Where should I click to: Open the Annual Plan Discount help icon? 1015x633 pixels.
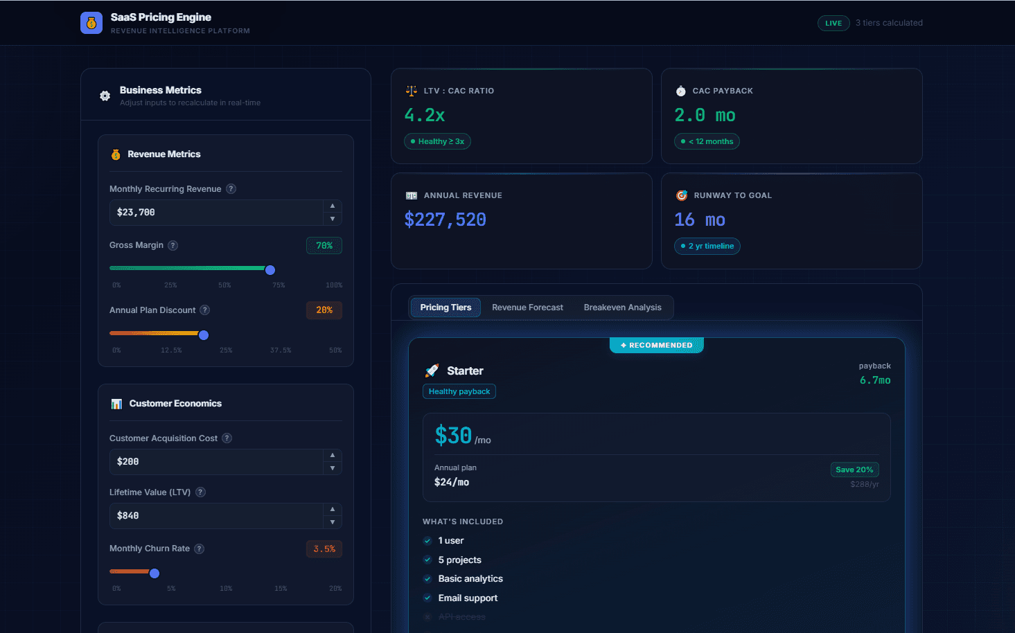click(205, 310)
